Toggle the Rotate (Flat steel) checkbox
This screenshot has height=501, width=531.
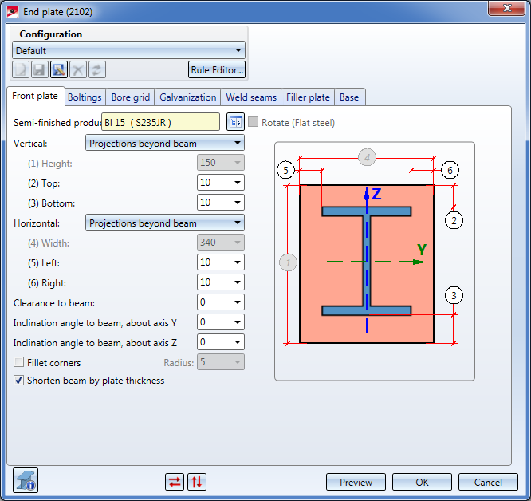point(253,122)
